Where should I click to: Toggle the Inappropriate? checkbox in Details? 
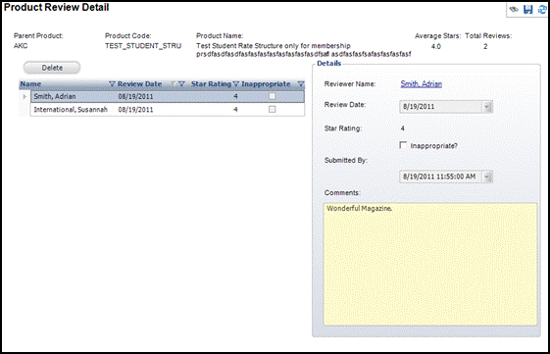point(403,145)
